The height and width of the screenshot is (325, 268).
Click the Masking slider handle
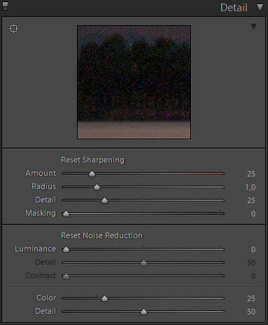point(66,214)
